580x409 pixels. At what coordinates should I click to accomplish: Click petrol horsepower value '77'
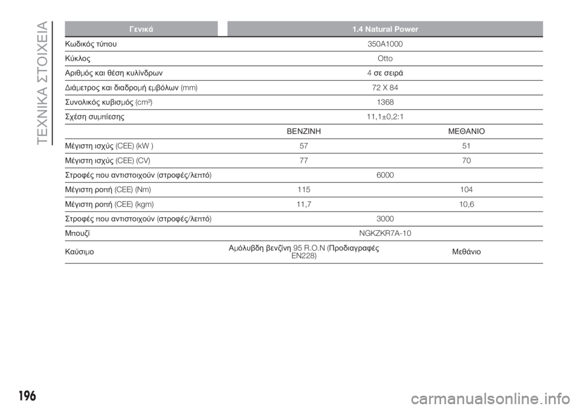click(x=304, y=160)
